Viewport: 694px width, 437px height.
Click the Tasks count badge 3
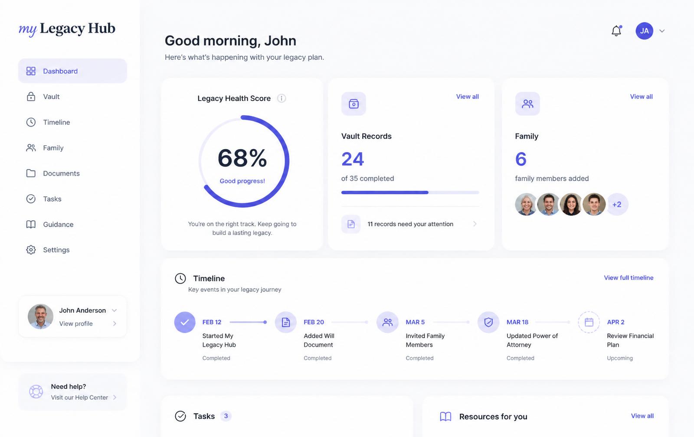click(226, 416)
